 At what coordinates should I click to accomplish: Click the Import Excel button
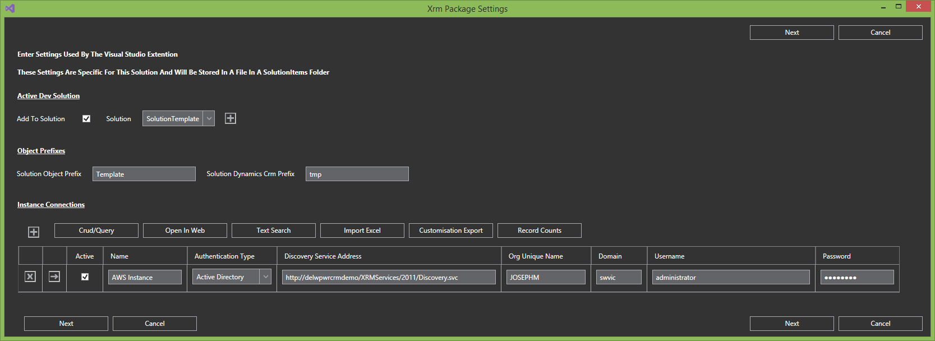click(x=362, y=231)
